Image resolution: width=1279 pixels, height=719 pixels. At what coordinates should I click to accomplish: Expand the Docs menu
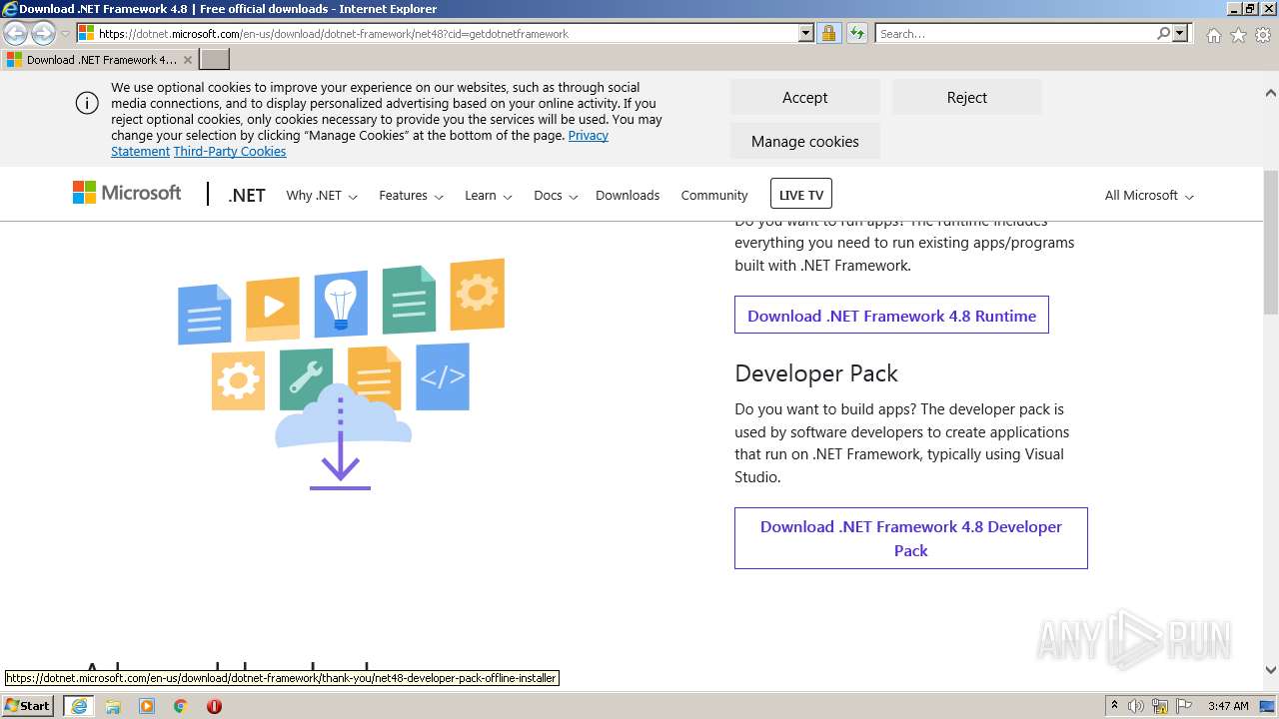click(x=556, y=196)
